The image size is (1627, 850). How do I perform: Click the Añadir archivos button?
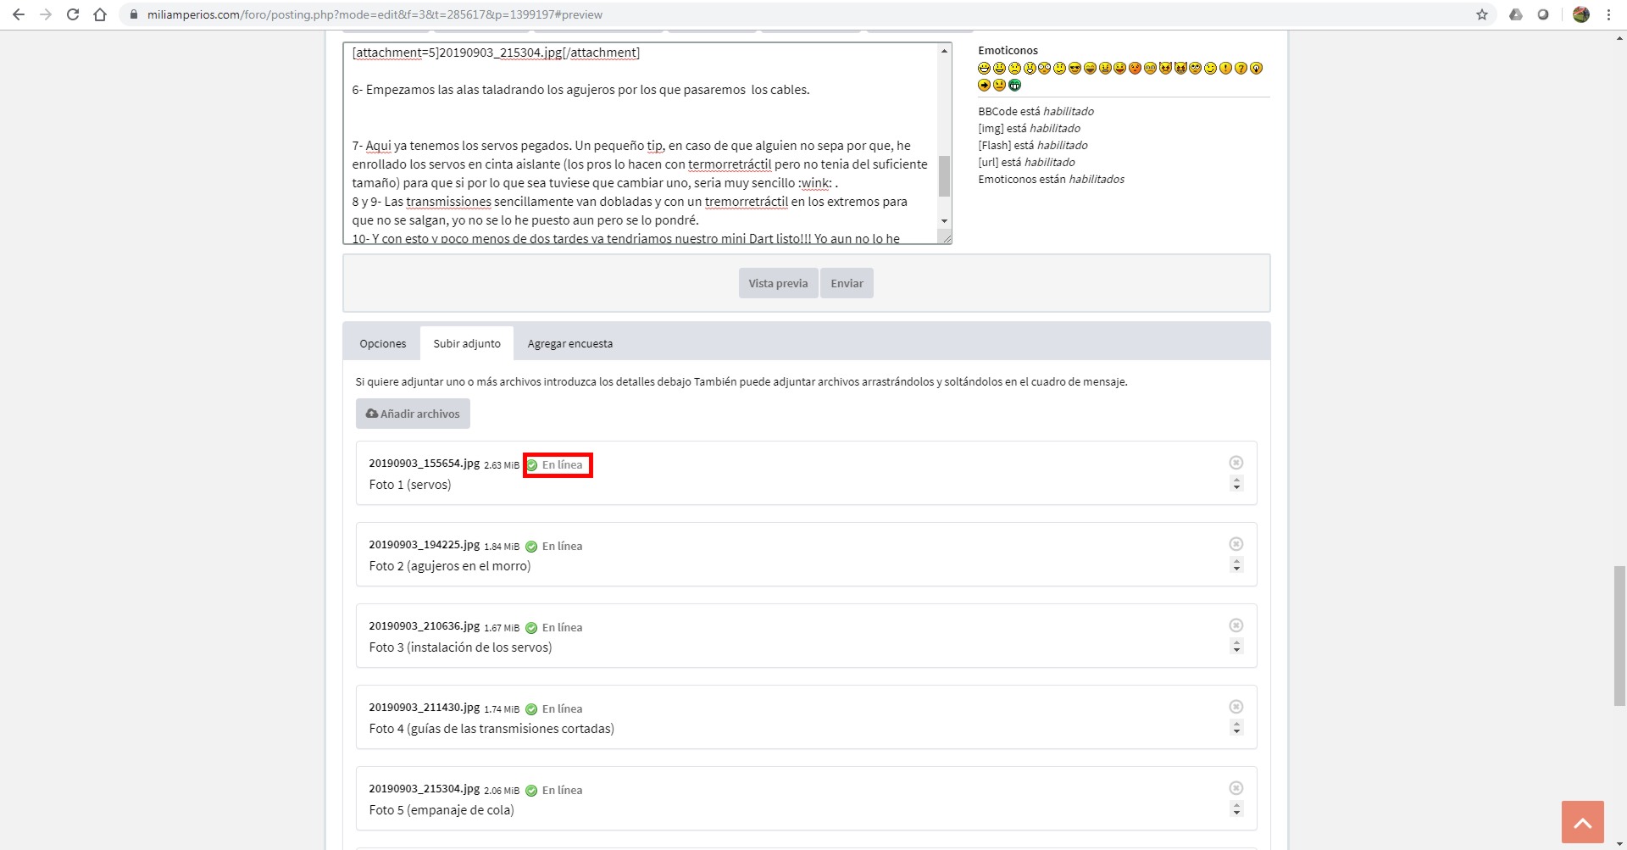tap(413, 414)
